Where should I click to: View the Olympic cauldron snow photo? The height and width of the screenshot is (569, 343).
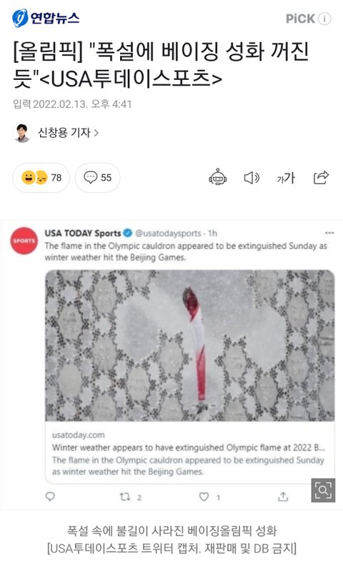189,346
